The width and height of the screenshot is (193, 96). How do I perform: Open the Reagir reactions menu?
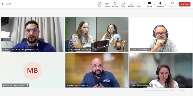click(123, 4)
